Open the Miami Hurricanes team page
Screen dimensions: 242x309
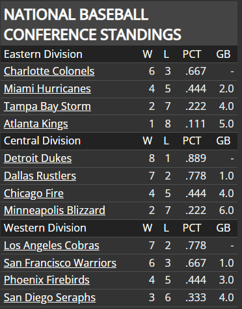[x=47, y=88]
